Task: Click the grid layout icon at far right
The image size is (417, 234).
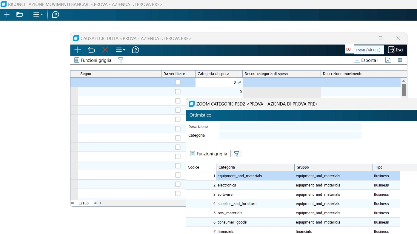Action: tap(400, 60)
